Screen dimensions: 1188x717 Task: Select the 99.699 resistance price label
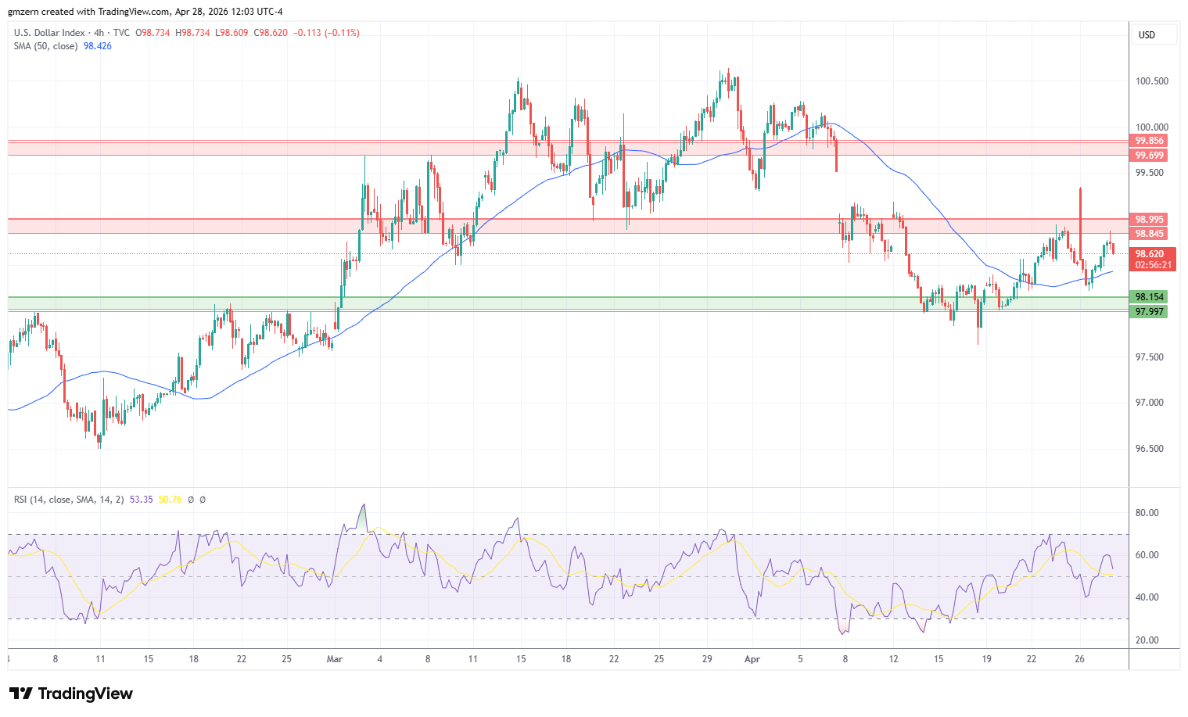[1150, 156]
